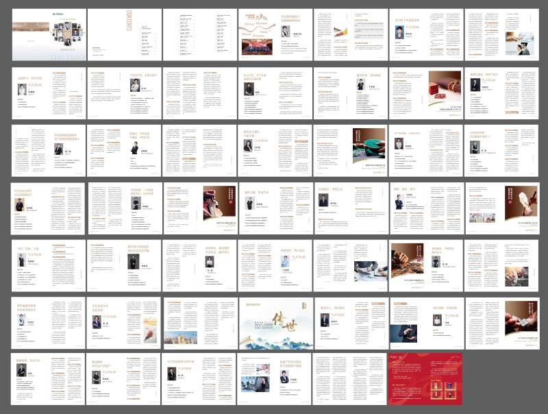The height and width of the screenshot is (414, 548).
Task: Open first-row spread with woman in white room
Action: (x=501, y=34)
